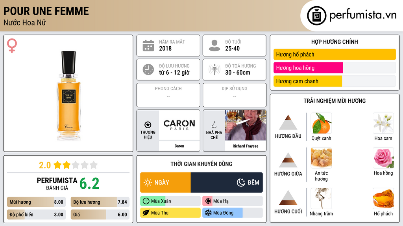Click the leaf icon for Mùa Thu
Screen dimensions: 403x226
[x=146, y=213]
